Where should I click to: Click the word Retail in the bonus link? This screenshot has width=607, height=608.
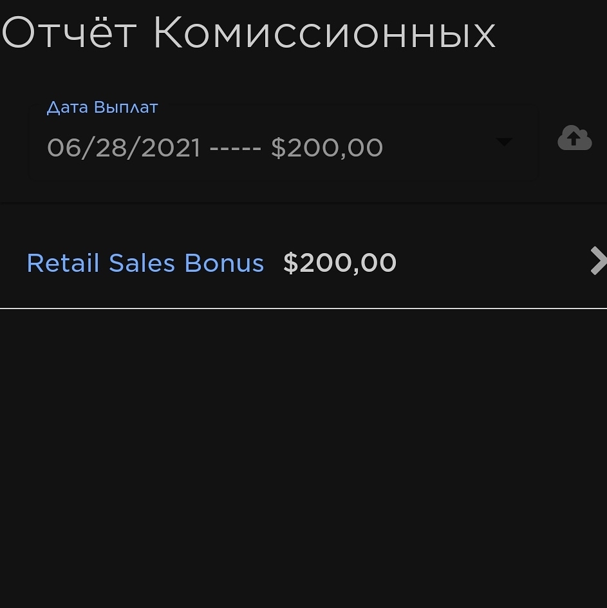coord(63,263)
